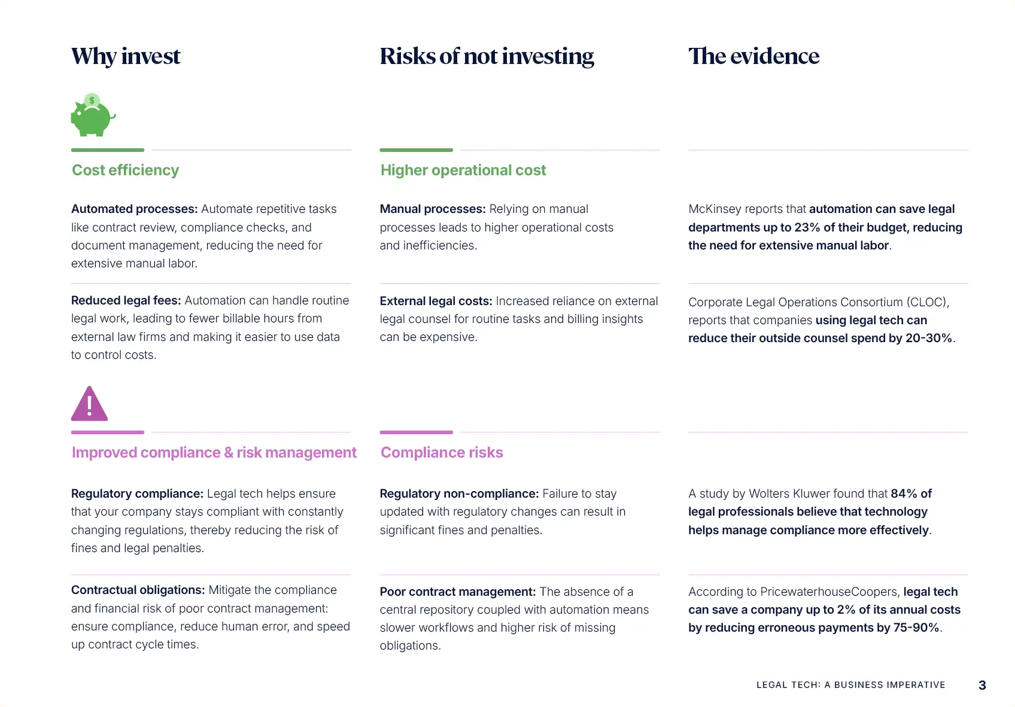Click the CLOC outside counsel spend paragraph

821,320
